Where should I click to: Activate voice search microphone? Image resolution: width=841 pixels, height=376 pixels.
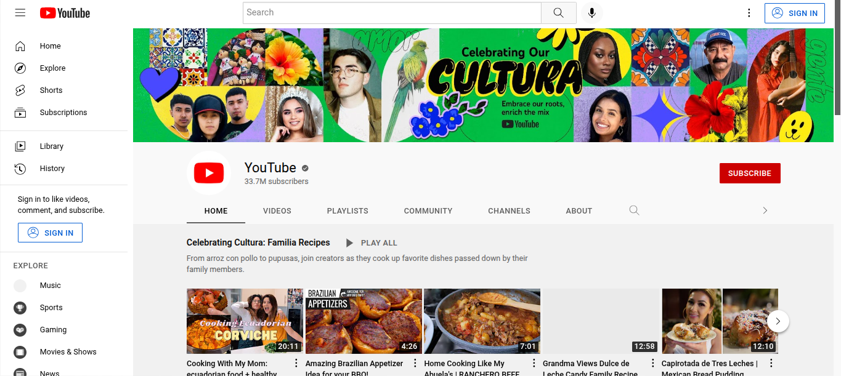[x=592, y=13]
